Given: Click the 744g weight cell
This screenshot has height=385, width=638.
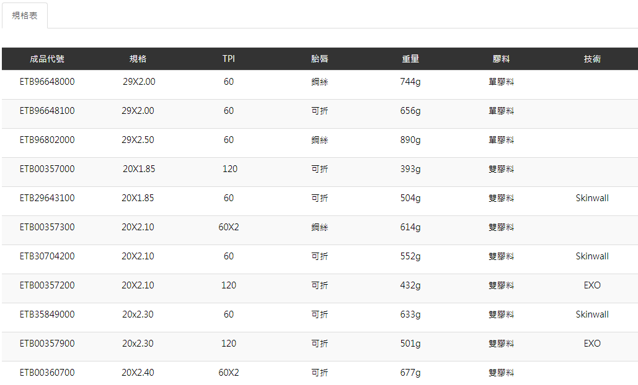Looking at the screenshot, I should click(x=410, y=82).
